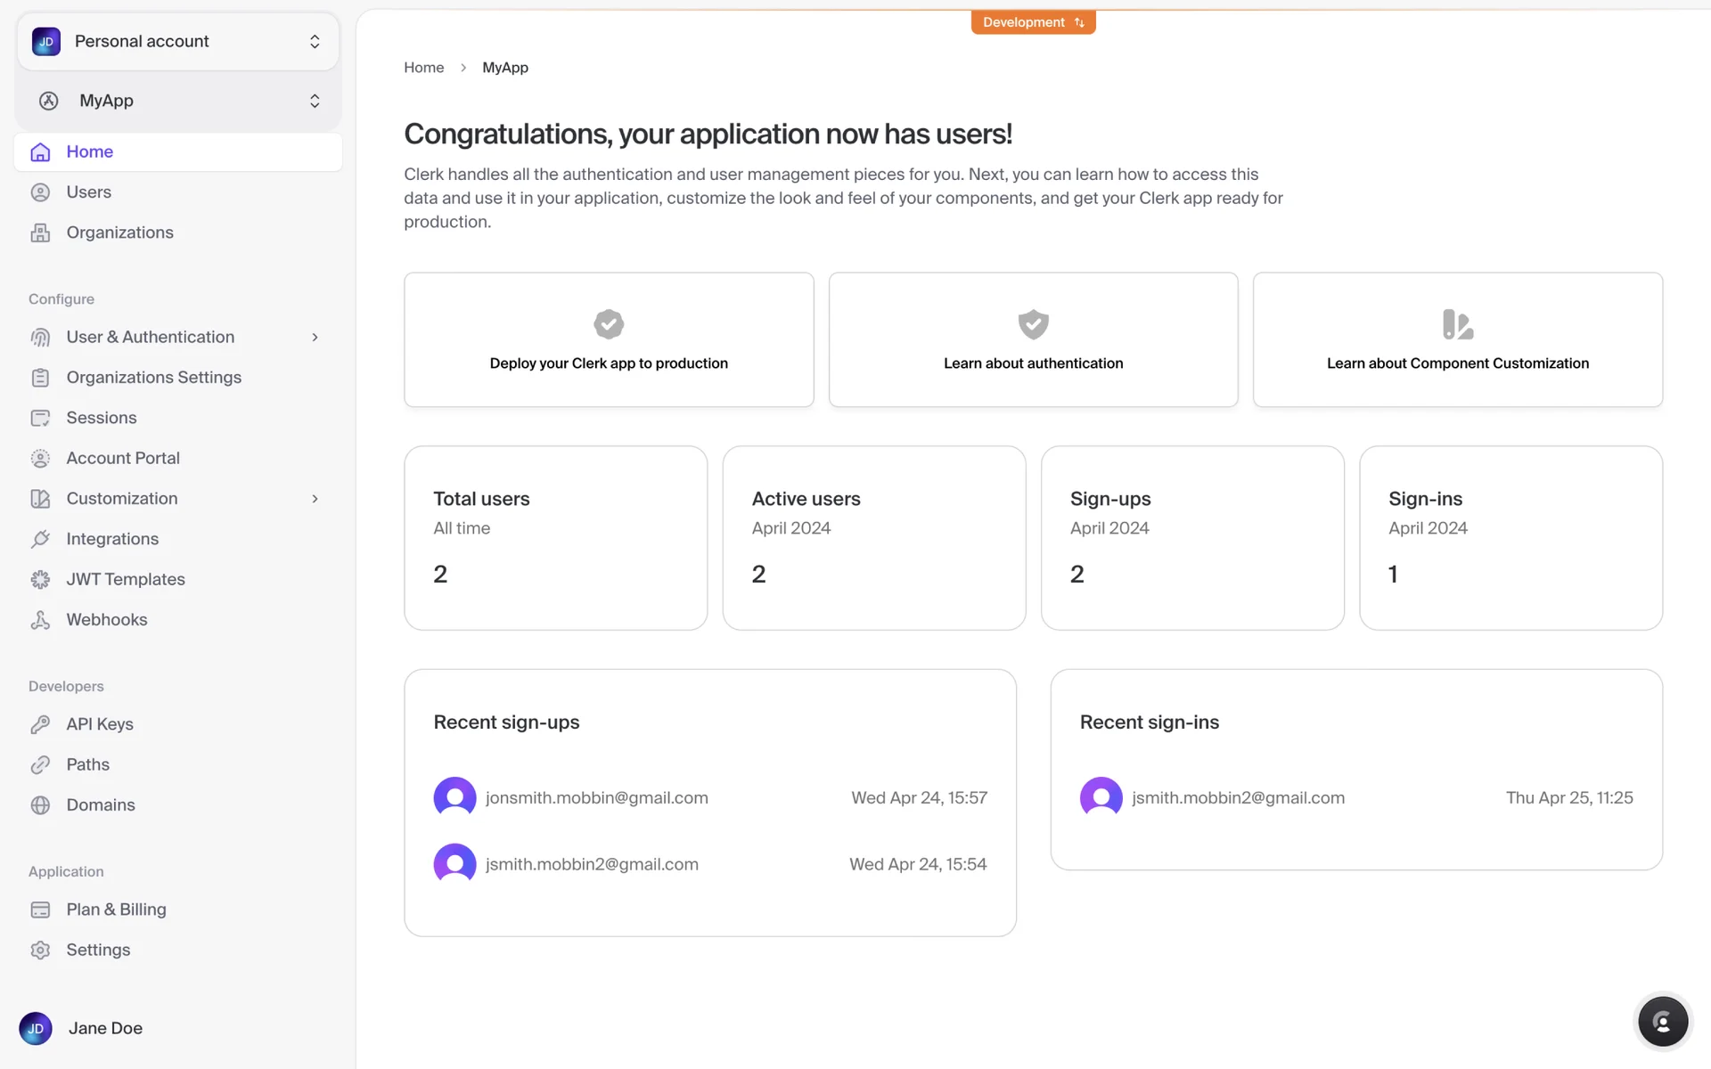Click the API Keys key icon
The width and height of the screenshot is (1711, 1069).
(x=40, y=724)
